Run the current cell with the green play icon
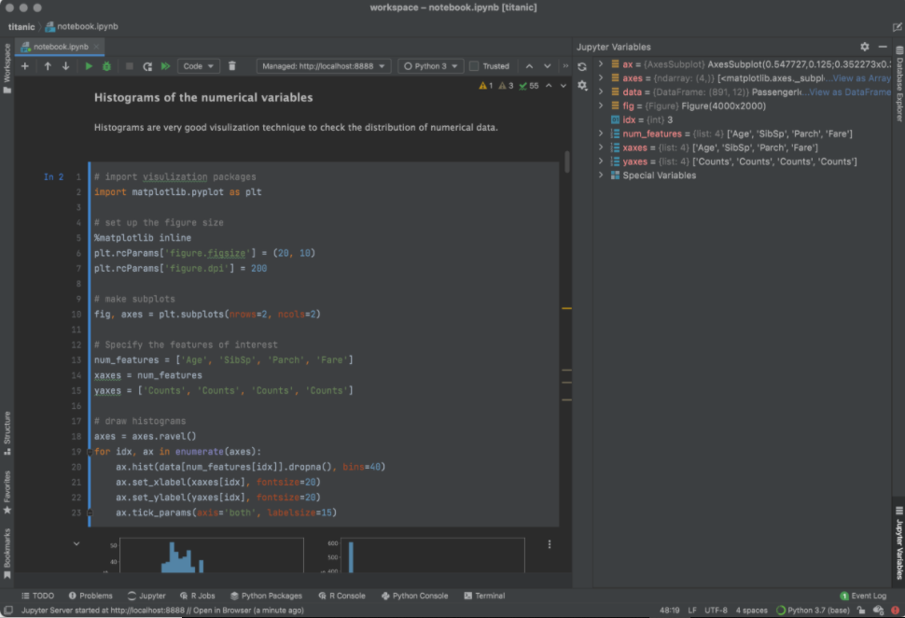This screenshot has height=618, width=905. click(x=89, y=66)
